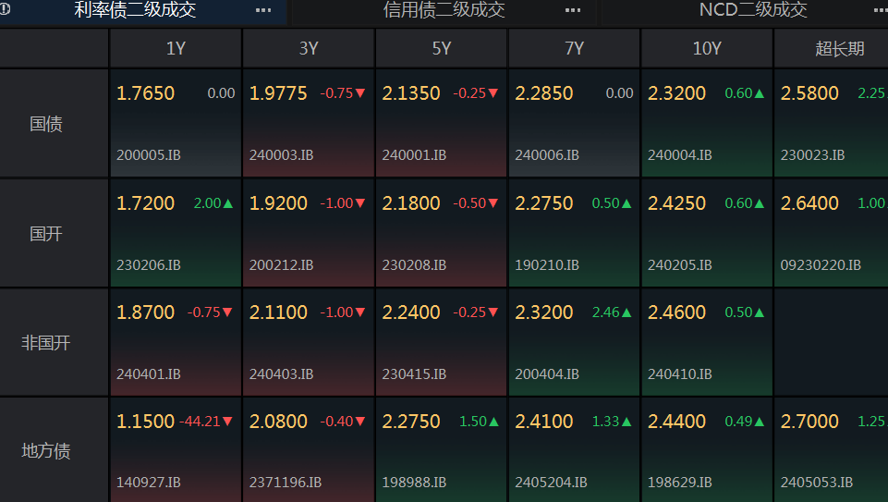Viewport: 888px width, 502px height.
Task: Click bond code 240401.IB
Action: tap(149, 373)
